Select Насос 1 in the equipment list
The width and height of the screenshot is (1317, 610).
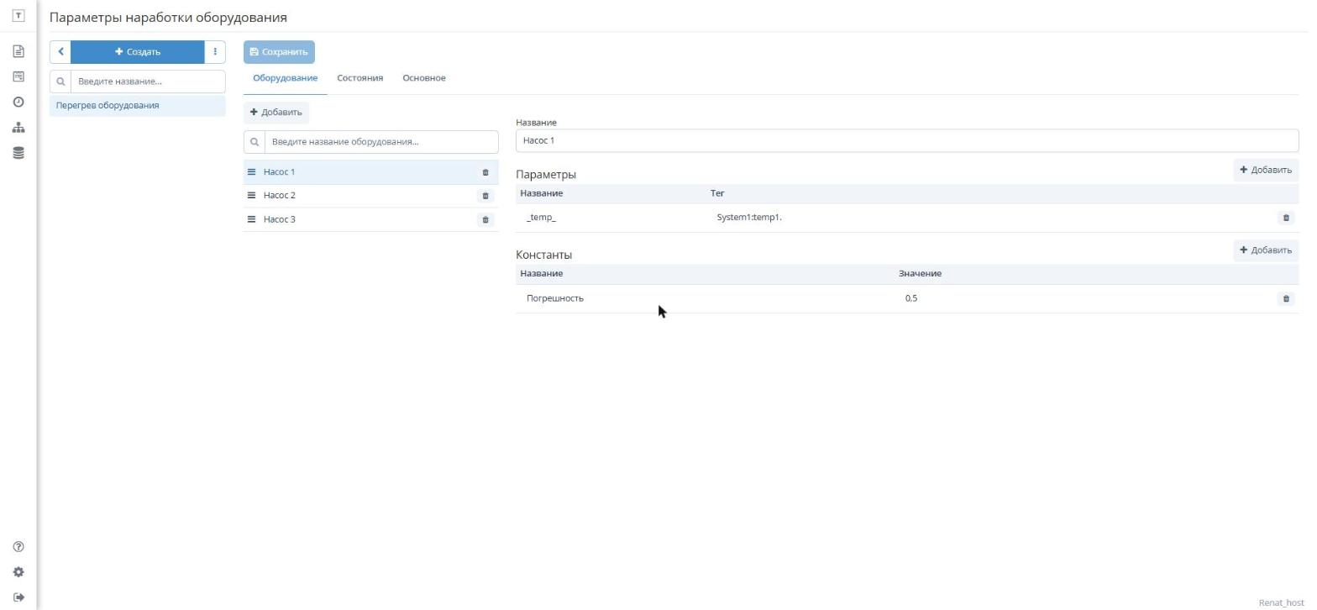click(370, 172)
